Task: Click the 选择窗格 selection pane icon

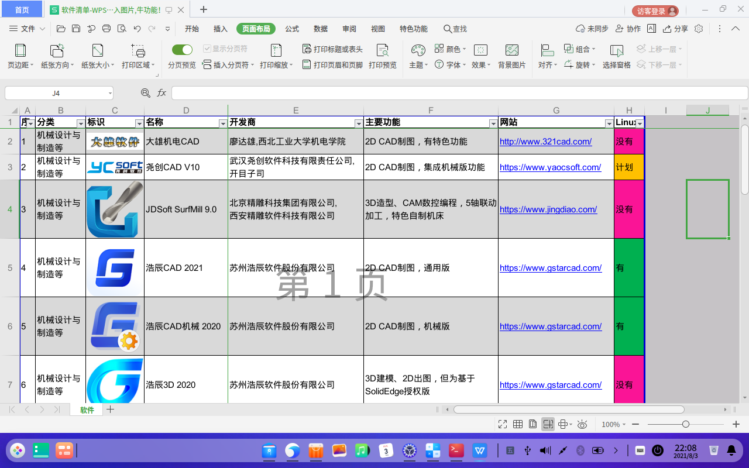Action: (x=616, y=51)
